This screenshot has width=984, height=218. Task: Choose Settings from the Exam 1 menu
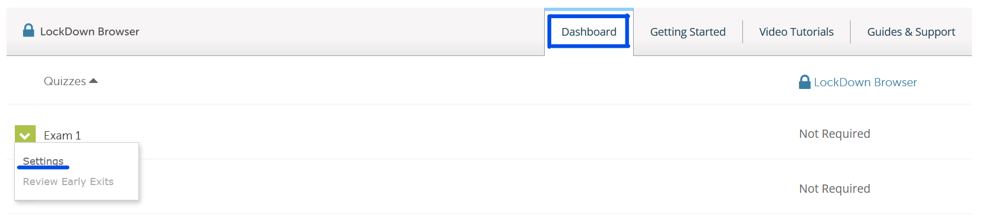click(x=43, y=161)
